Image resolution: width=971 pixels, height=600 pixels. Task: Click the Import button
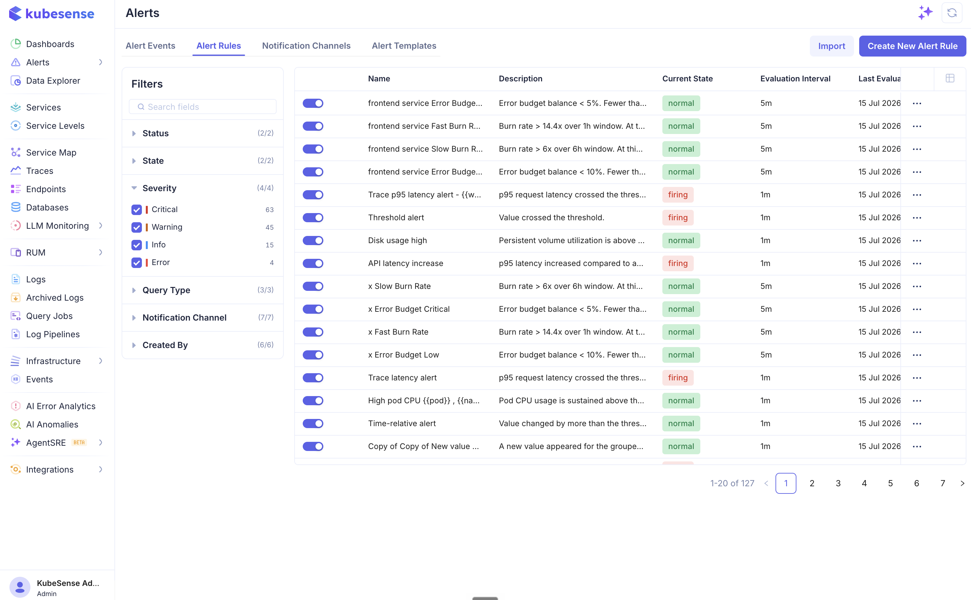[831, 46]
